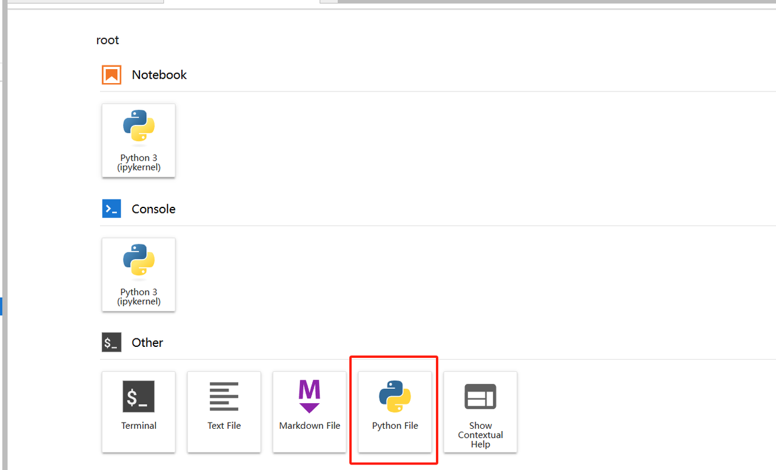Create a new Python File

click(395, 411)
